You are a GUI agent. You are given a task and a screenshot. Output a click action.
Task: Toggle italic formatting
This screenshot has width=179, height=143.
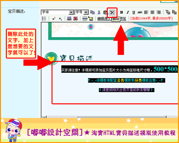pos(128,12)
